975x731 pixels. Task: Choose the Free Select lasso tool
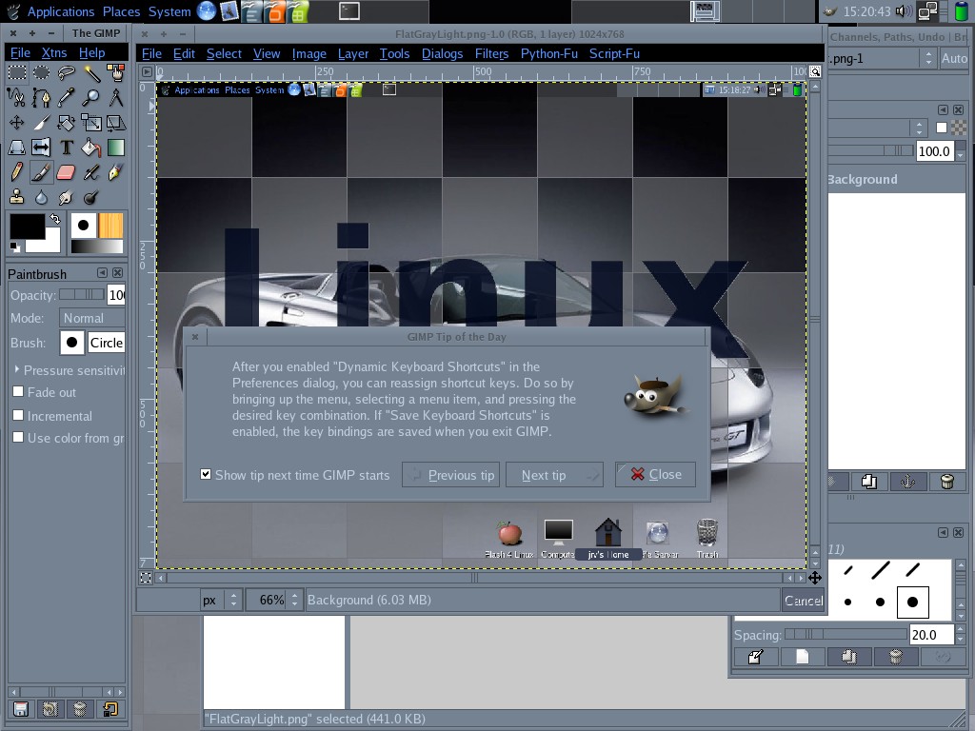coord(67,72)
